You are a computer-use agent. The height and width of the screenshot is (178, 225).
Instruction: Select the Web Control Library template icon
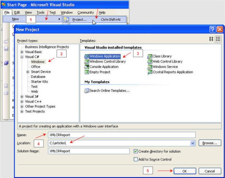[150, 62]
